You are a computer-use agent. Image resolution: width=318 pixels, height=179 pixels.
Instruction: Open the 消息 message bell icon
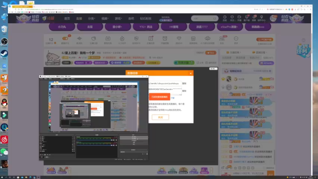click(x=254, y=17)
